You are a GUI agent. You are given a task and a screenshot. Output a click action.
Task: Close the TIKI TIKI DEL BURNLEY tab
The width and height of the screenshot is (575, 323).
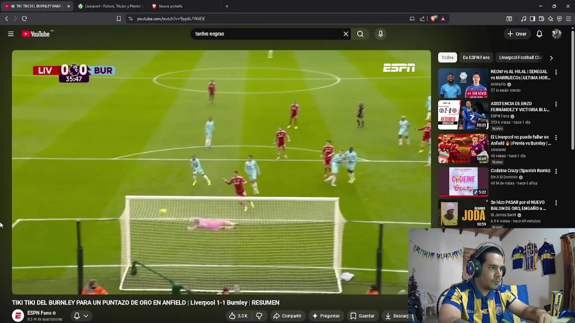[x=68, y=6]
